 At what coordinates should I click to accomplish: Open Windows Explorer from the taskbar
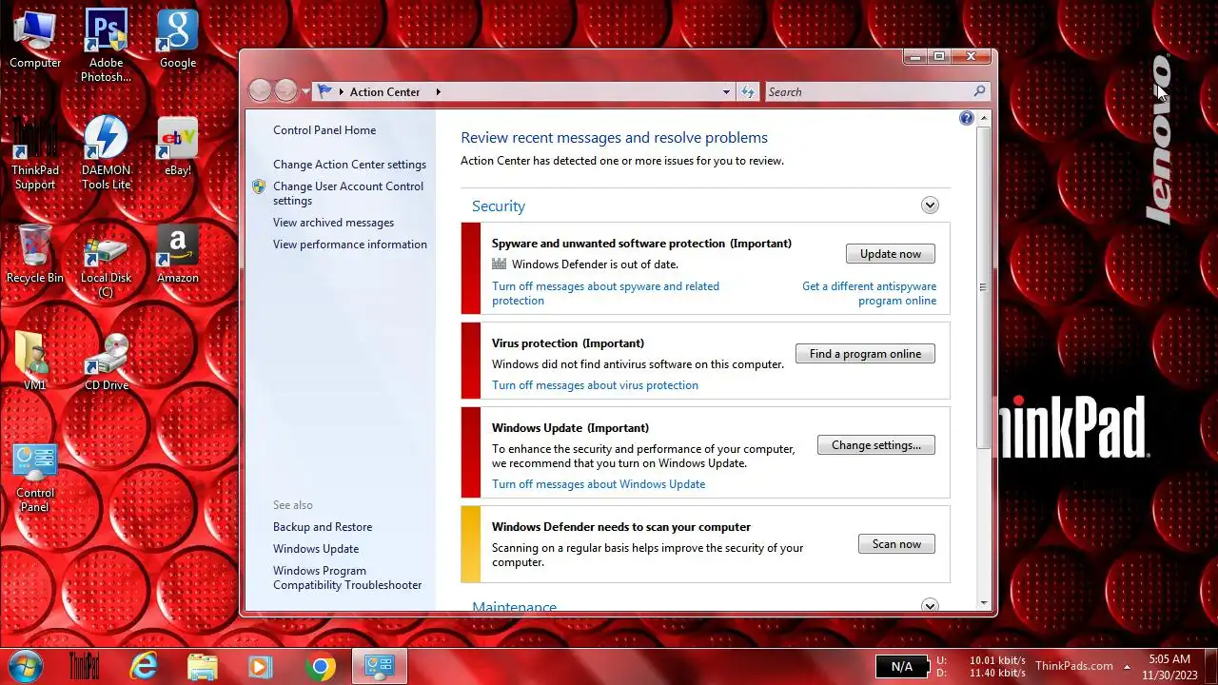[x=203, y=666]
